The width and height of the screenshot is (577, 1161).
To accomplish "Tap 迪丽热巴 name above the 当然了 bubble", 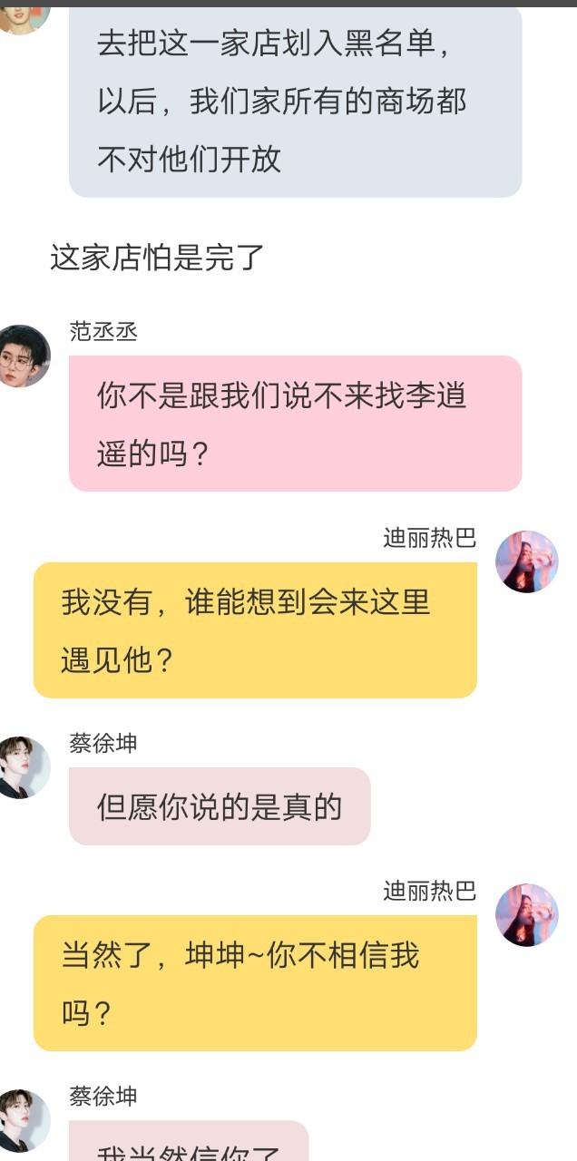I will (429, 891).
